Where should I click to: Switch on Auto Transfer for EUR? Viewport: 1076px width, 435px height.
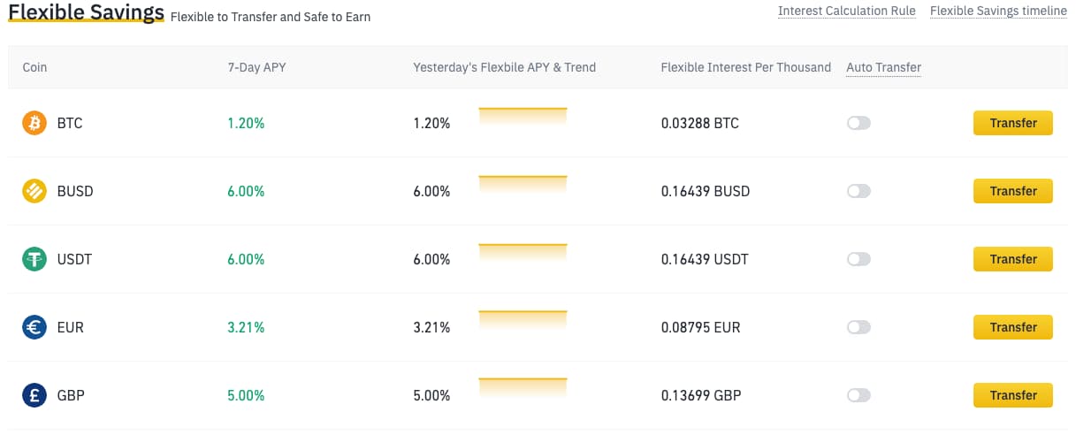point(859,327)
